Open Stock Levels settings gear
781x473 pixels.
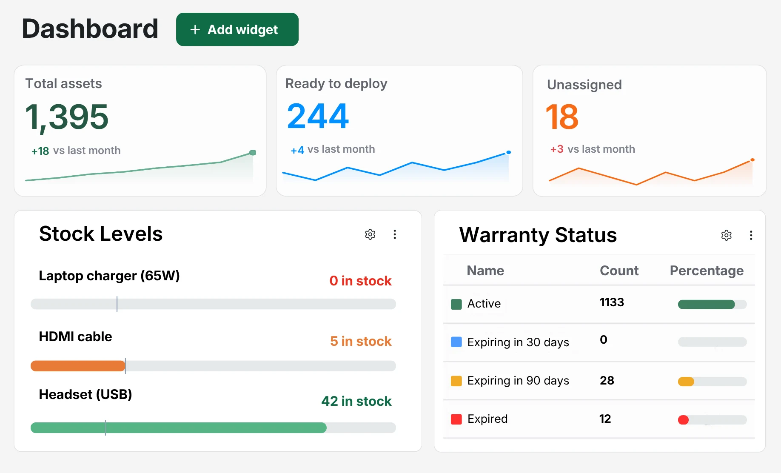(370, 234)
